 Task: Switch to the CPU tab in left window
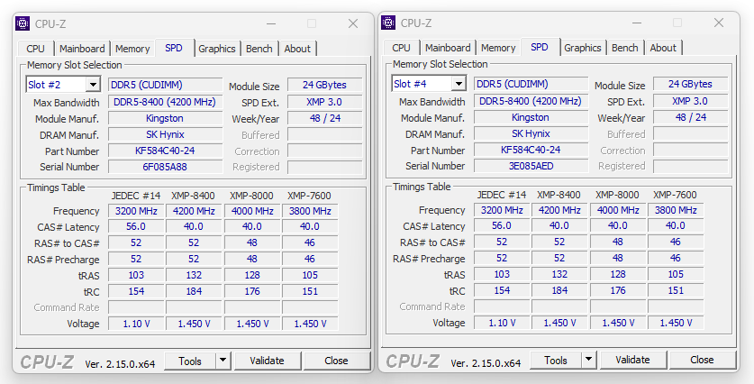[36, 49]
